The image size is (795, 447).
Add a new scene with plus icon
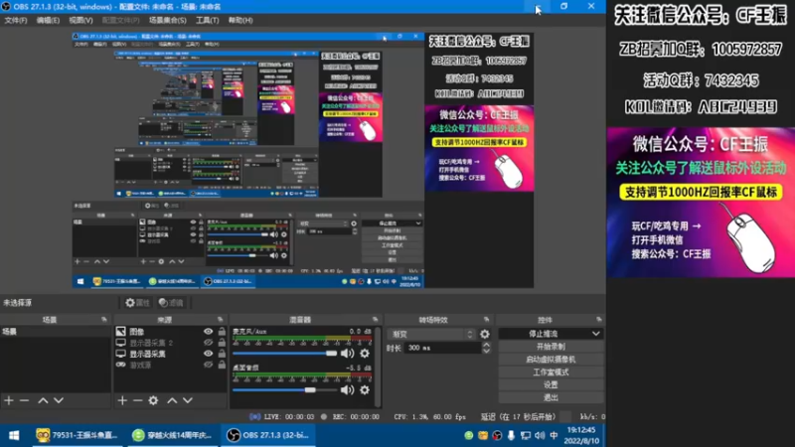pyautogui.click(x=9, y=400)
